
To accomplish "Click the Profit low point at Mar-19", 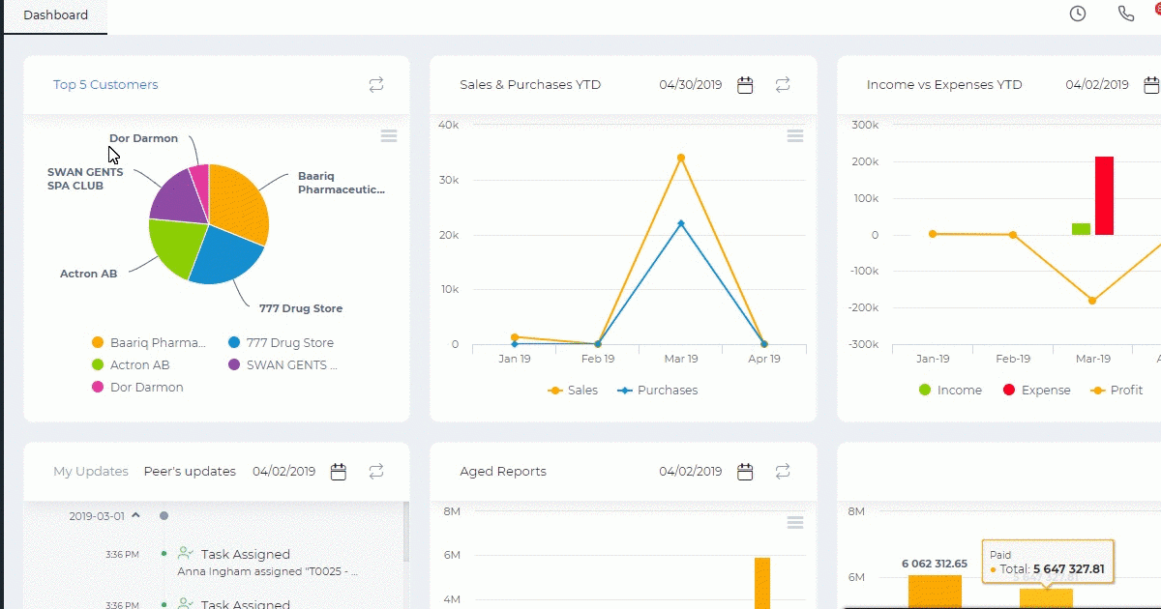I will point(1092,301).
